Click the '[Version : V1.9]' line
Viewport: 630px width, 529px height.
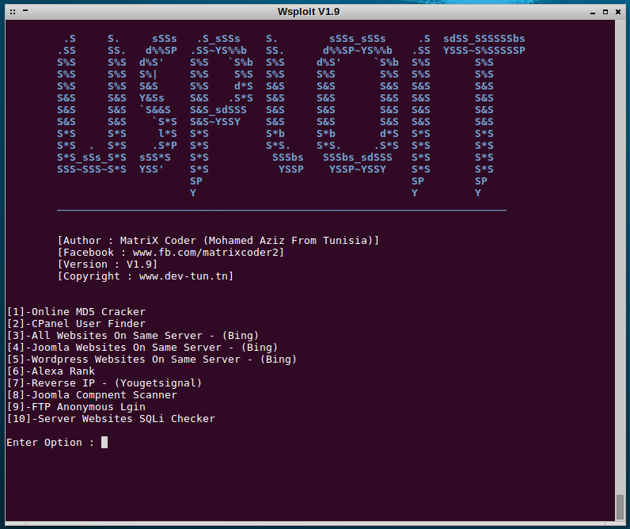[x=108, y=264]
